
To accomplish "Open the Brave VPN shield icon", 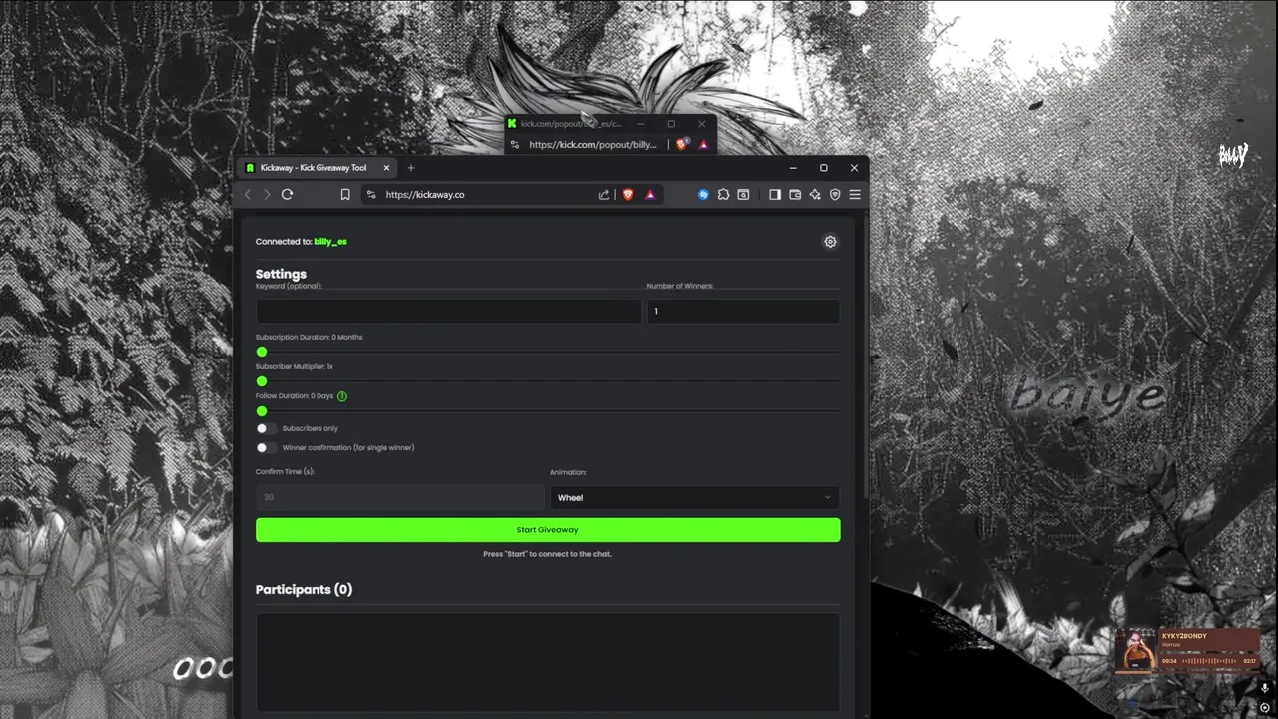I will (835, 195).
